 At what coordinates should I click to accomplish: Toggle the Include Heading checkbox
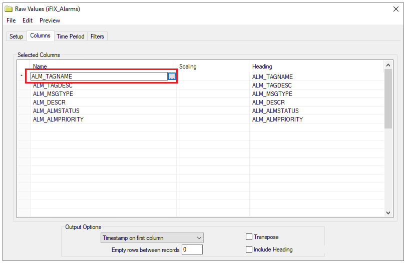point(249,249)
